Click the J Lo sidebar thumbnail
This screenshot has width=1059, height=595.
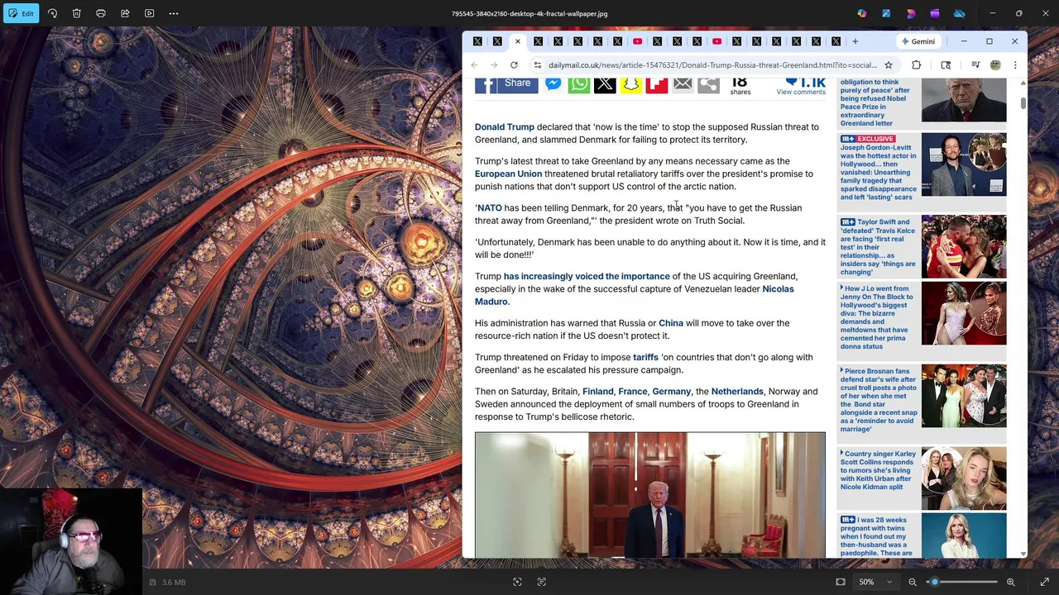(x=964, y=313)
